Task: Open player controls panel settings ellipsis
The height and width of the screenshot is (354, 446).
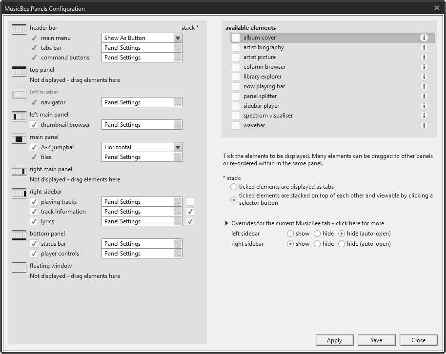Action: [178, 254]
